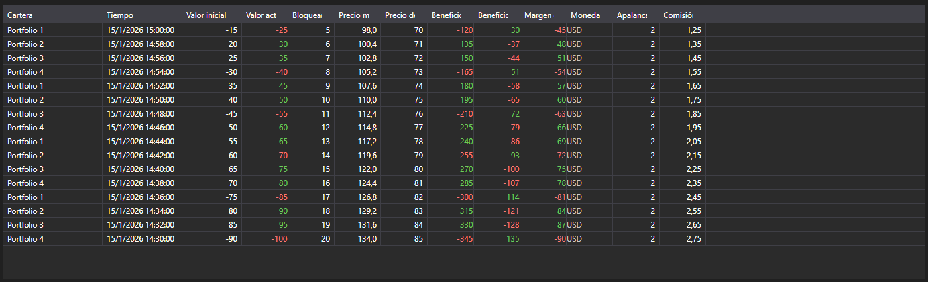
Task: Click the Valor act column header
Action: click(x=264, y=15)
